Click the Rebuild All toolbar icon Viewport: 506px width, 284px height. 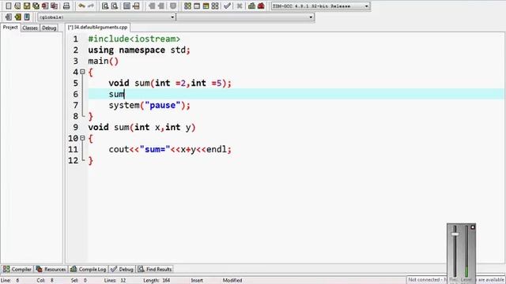click(214, 6)
